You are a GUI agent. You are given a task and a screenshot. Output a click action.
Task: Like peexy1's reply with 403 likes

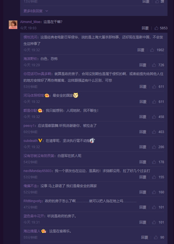pos(154,132)
